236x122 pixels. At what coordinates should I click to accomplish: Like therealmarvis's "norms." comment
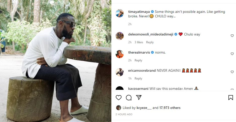[x=232, y=54]
